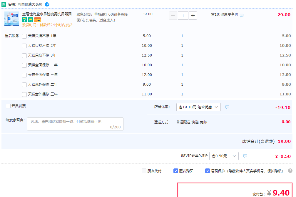The width and height of the screenshot is (296, 197).
Task: Click the green medical store badge icon
Action: pos(4,4)
